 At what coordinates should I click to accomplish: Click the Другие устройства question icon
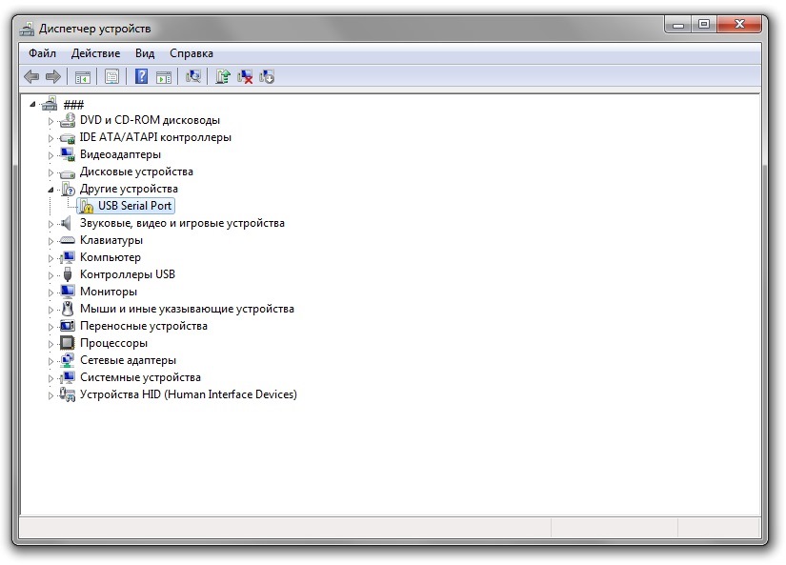point(68,189)
